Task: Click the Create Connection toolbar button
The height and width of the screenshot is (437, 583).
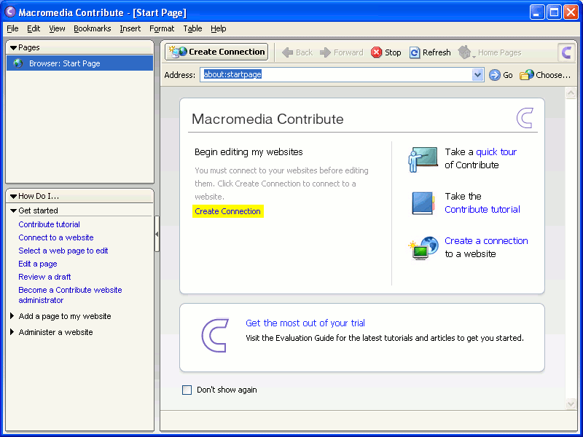Action: click(216, 52)
